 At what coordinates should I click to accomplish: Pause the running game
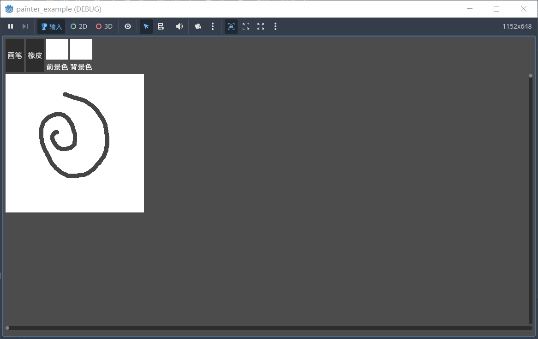tap(11, 27)
